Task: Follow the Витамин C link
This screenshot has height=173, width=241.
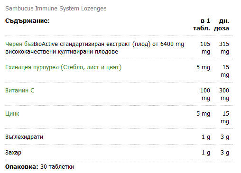Action: (20, 91)
